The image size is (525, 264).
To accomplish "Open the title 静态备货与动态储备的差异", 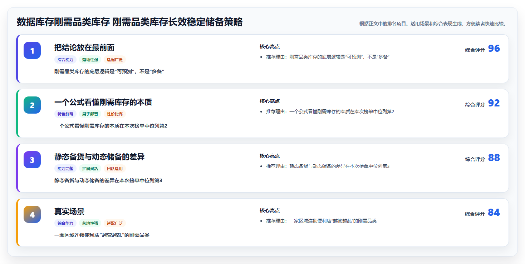I will click(99, 157).
